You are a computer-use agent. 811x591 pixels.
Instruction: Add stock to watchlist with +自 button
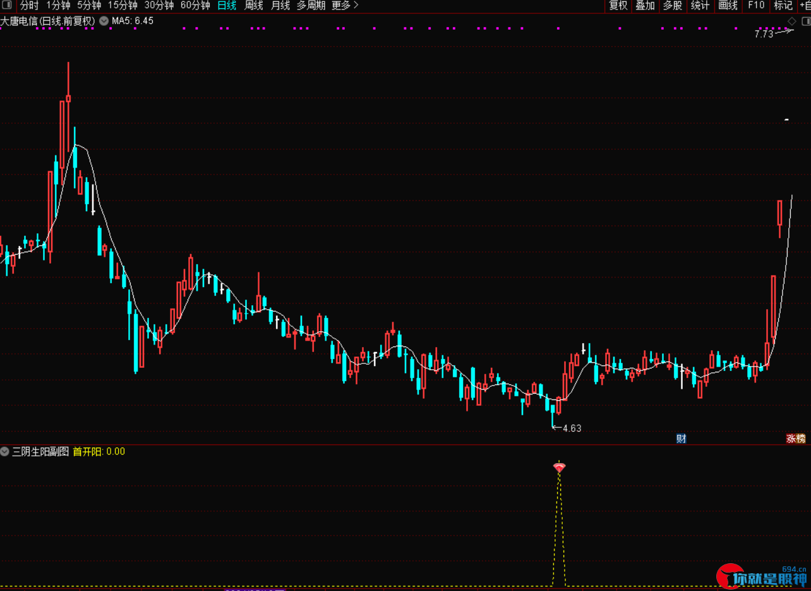pos(805,6)
